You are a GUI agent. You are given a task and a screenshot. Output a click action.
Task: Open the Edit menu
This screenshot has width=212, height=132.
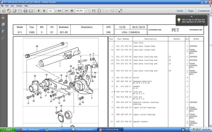pos(7,6)
